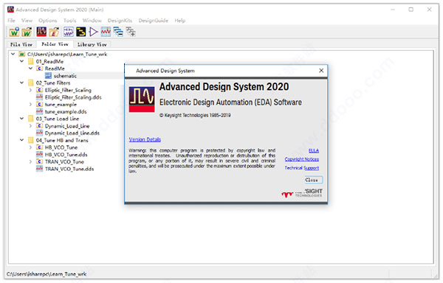The image size is (443, 283).
Task: Switch to the Folder View tab
Action: pos(55,44)
